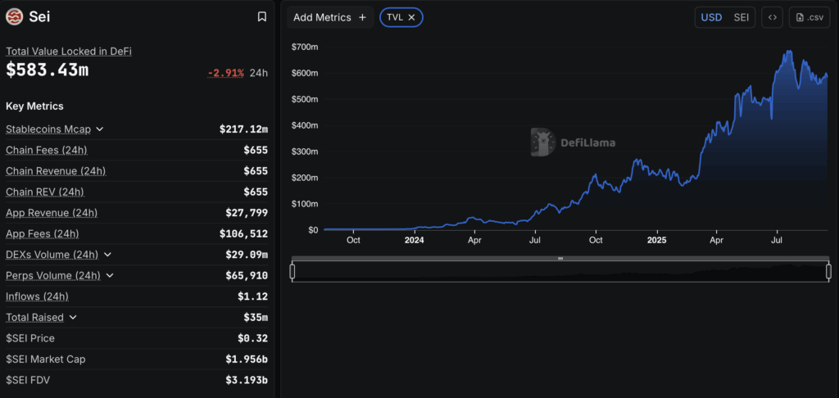The image size is (839, 398).
Task: Click the Chain Revenue (24h) label
Action: (x=56, y=171)
